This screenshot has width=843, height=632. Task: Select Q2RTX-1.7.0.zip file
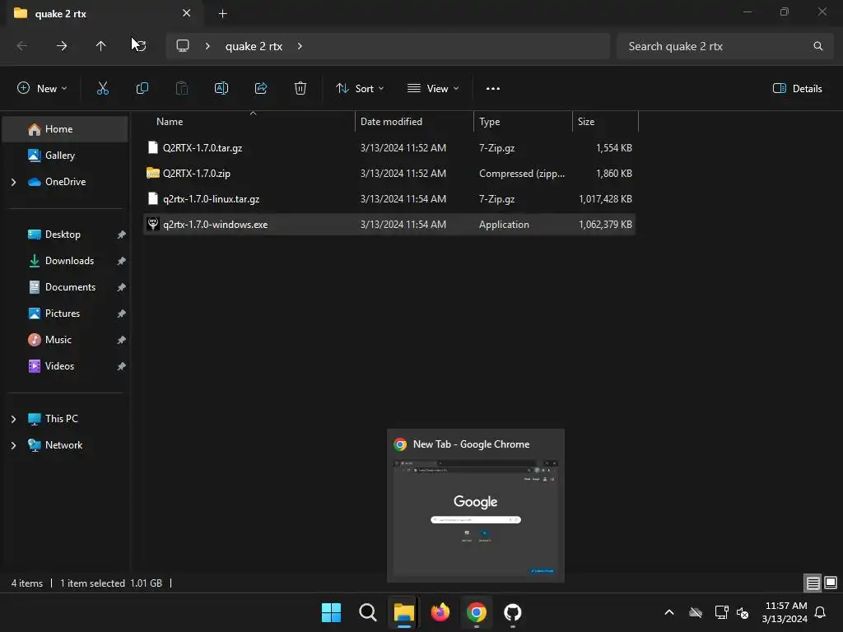tap(389, 173)
